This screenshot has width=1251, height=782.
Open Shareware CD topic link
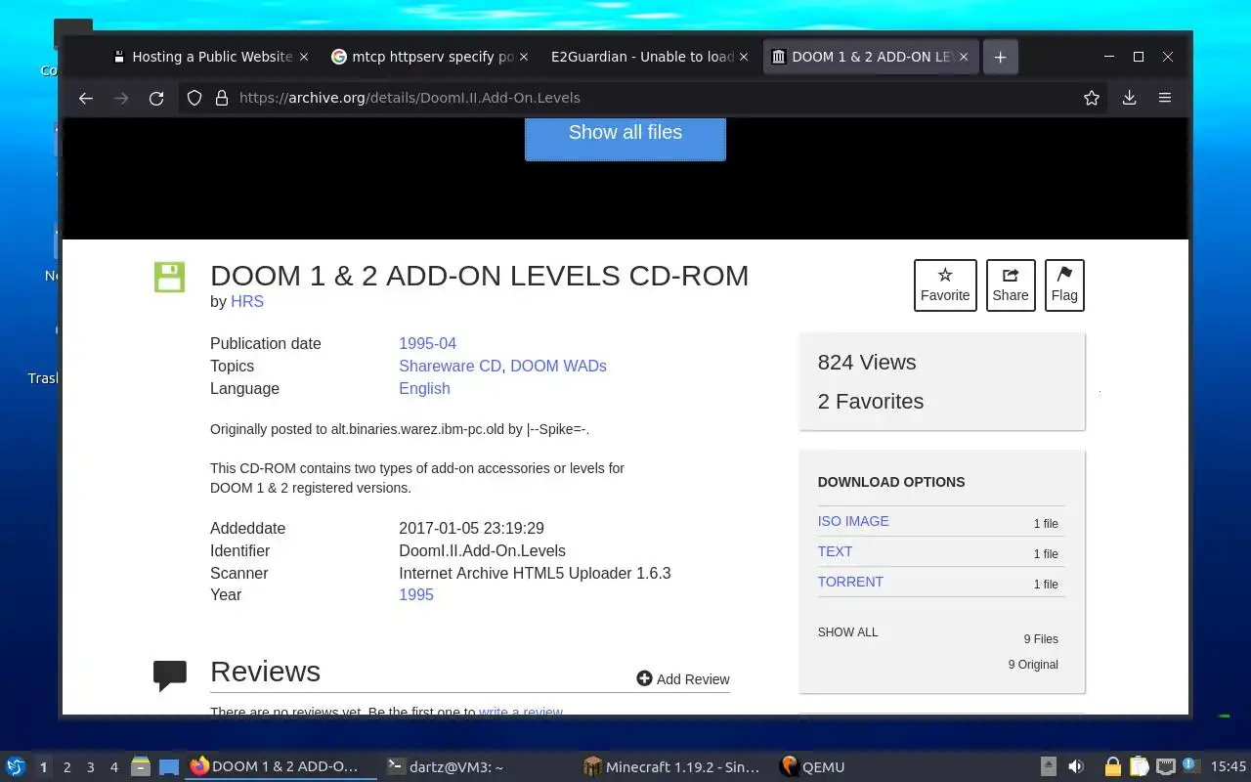coord(450,367)
